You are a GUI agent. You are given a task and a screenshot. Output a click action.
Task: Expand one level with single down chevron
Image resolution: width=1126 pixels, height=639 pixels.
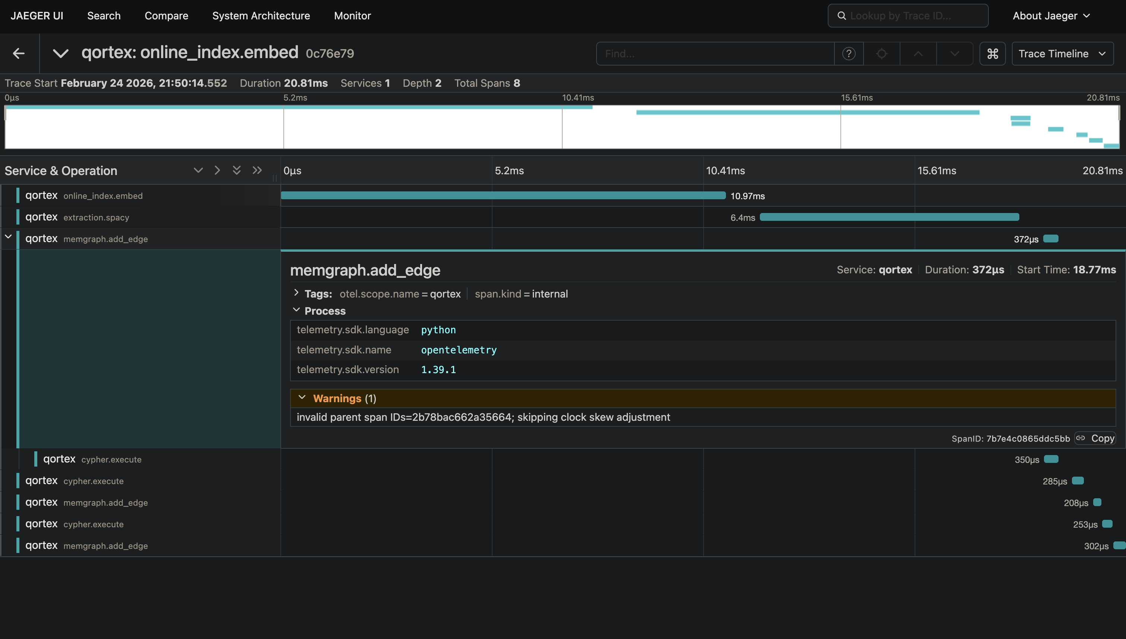click(198, 170)
